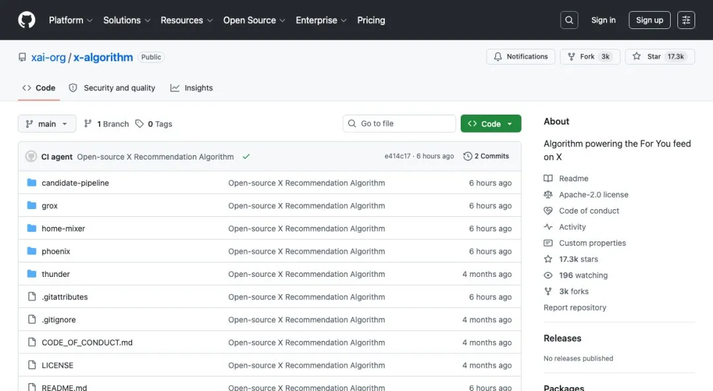This screenshot has width=713, height=391.
Task: Click the grox folder icon
Action: click(32, 205)
